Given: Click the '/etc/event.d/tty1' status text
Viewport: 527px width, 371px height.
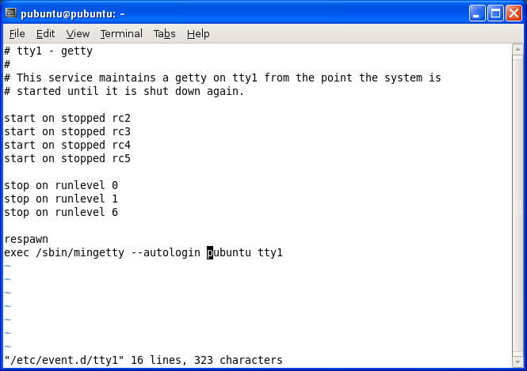Looking at the screenshot, I should 64,360.
